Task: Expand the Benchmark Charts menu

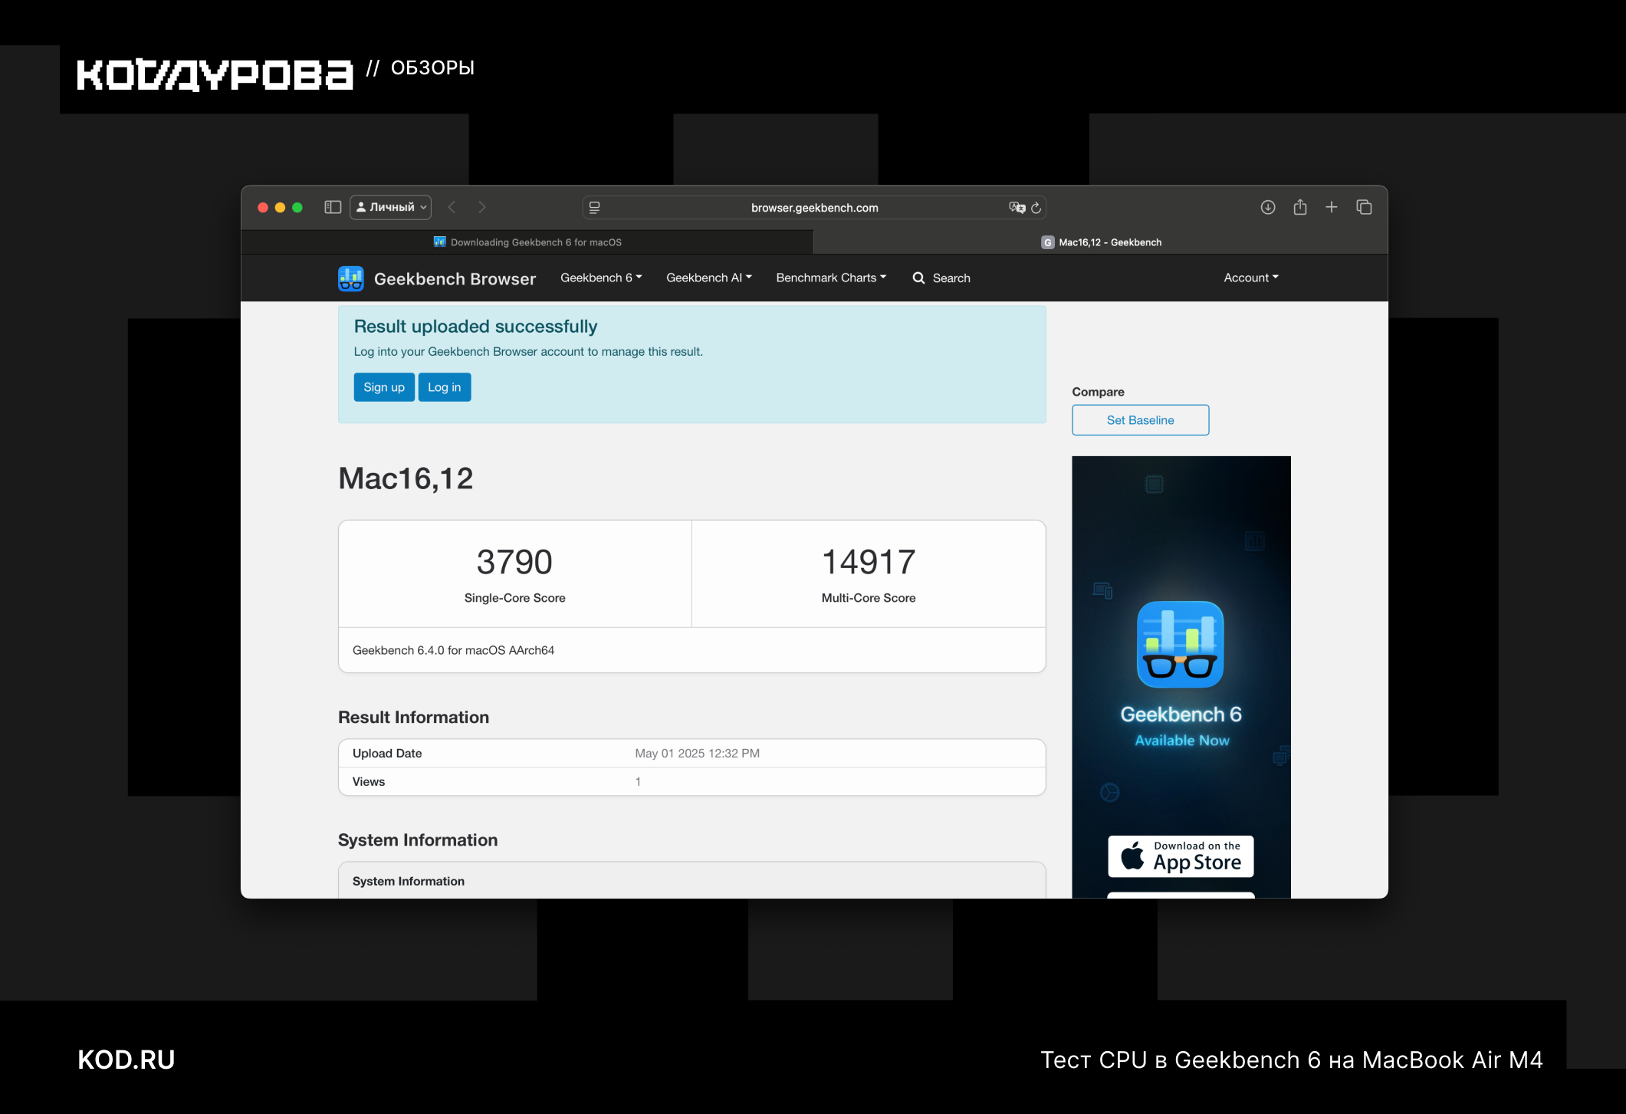Action: [831, 278]
